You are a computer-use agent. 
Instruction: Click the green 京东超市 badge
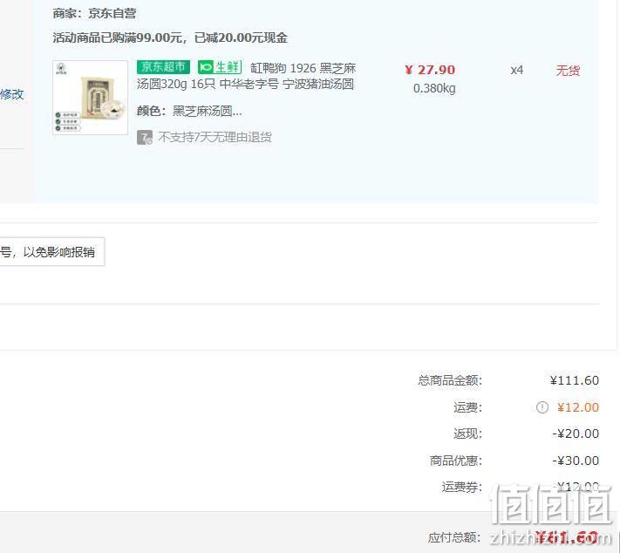click(x=163, y=67)
